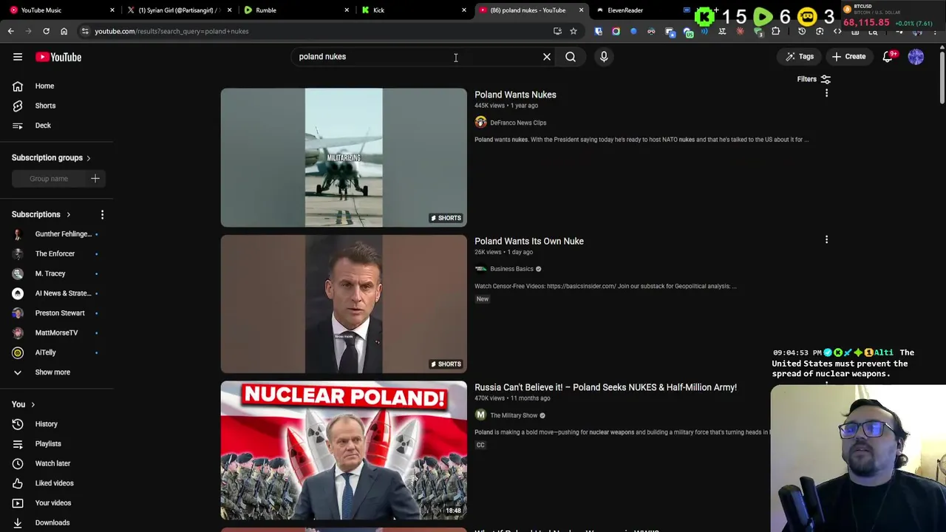
Task: Open 'NUCLEAR POLAND!' video thumbnail
Action: pos(344,450)
